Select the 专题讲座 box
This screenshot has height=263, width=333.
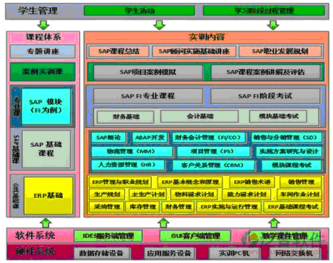click(43, 51)
